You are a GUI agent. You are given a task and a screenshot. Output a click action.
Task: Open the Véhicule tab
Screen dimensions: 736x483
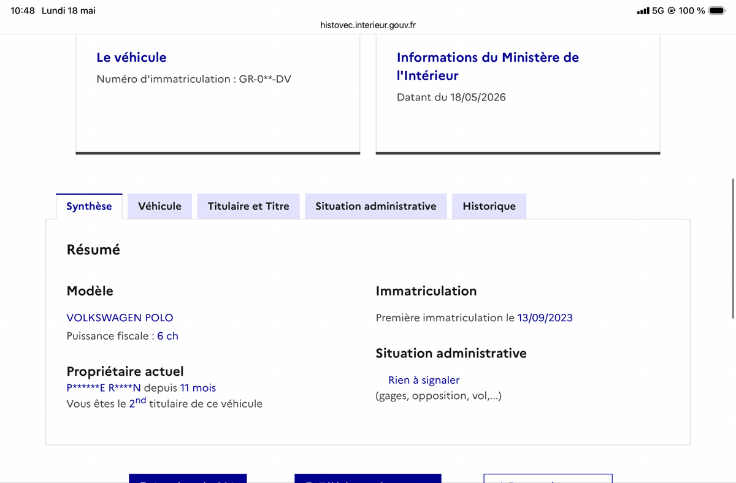160,206
